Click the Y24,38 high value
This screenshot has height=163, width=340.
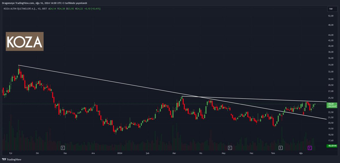pos(61,9)
